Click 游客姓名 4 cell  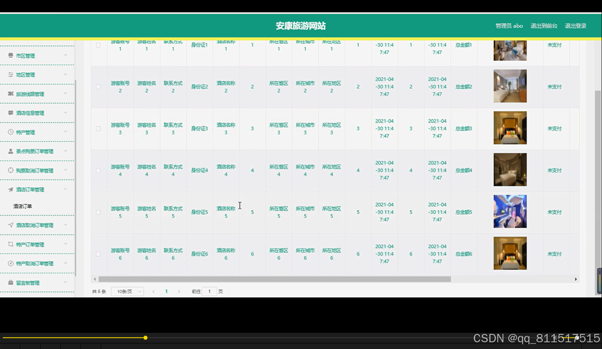coord(147,171)
